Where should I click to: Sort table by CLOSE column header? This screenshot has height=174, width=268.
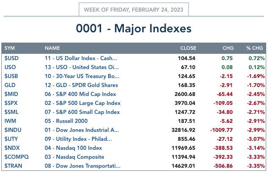188,48
